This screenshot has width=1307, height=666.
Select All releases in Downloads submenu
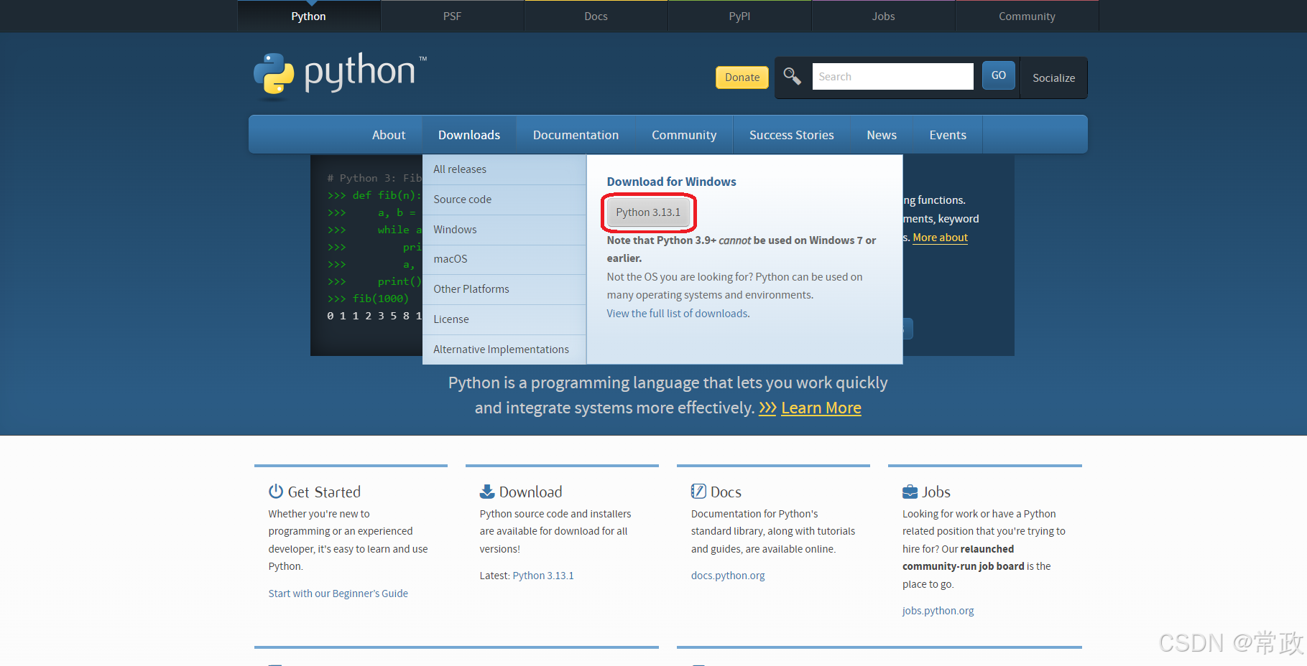tap(504, 169)
